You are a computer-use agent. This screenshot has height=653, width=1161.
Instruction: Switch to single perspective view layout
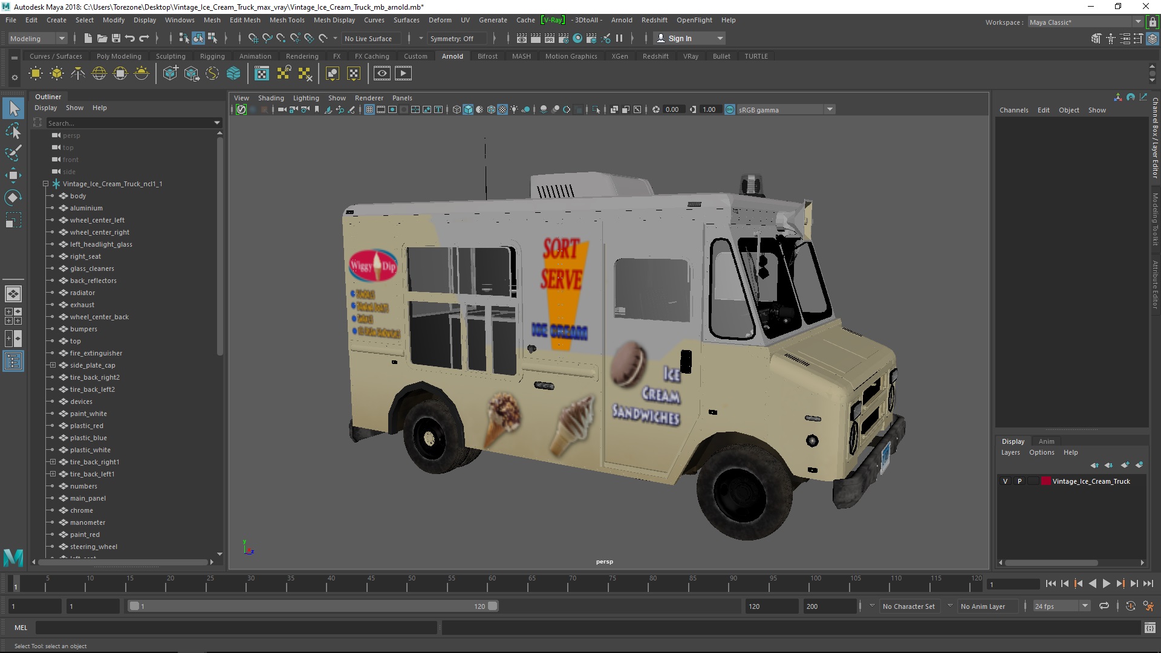coord(13,294)
